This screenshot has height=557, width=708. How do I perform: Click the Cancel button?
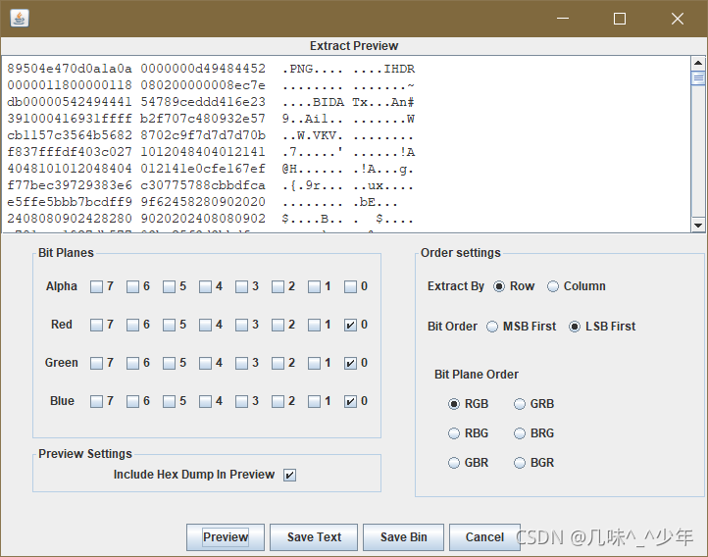pos(484,537)
